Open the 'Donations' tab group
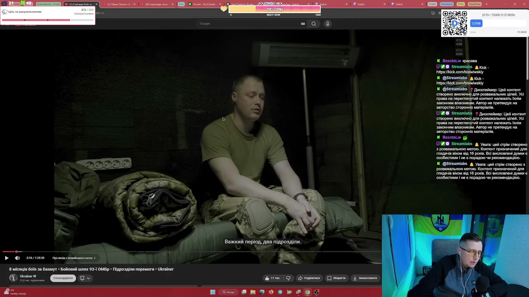529x297 pixels. (447, 4)
